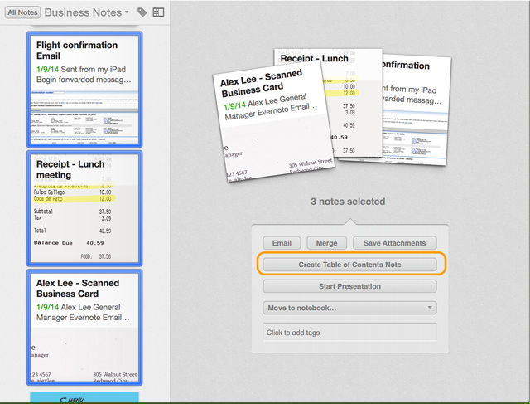Click the Email button
The width and height of the screenshot is (530, 404).
coord(282,243)
